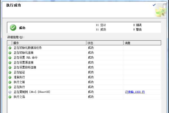169x113 pixels.
Task: Click the 详细信息(D) label
Action: coord(16,37)
